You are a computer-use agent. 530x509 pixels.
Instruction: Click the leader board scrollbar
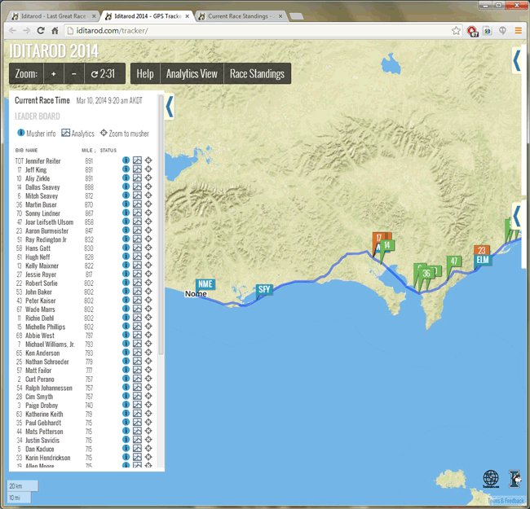point(161,225)
